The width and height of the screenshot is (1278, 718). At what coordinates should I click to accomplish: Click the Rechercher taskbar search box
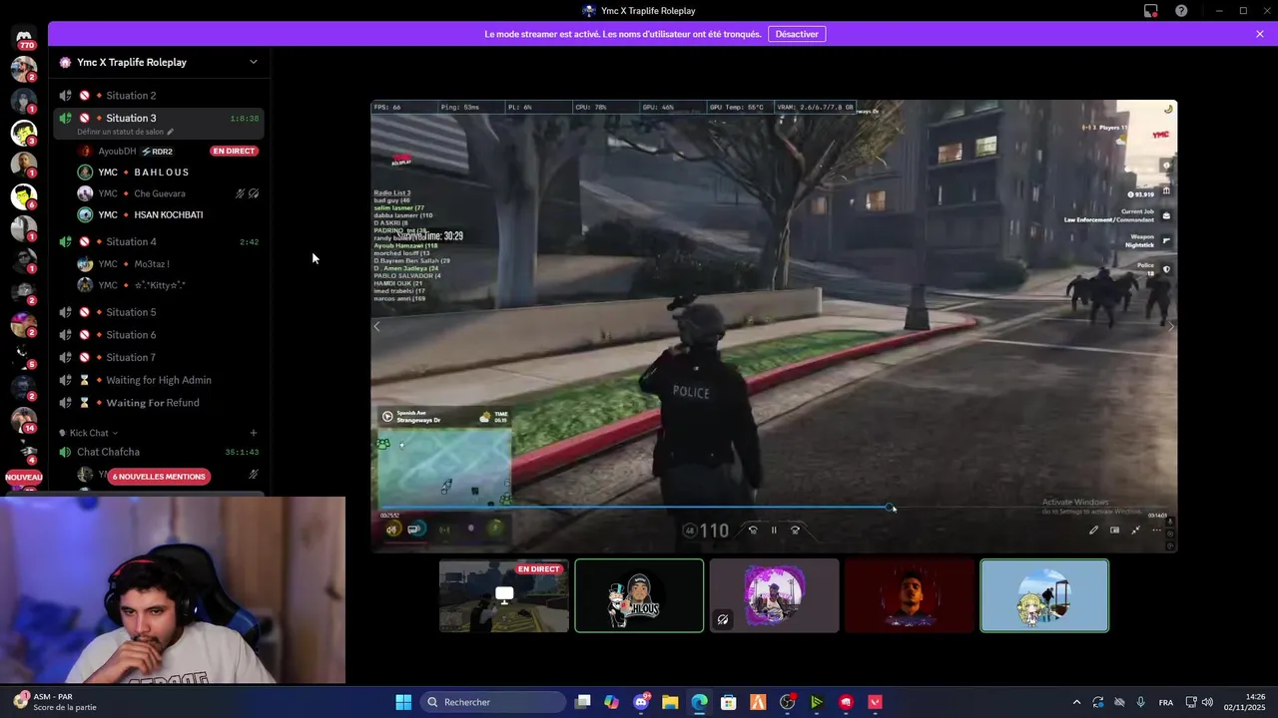tap(493, 702)
